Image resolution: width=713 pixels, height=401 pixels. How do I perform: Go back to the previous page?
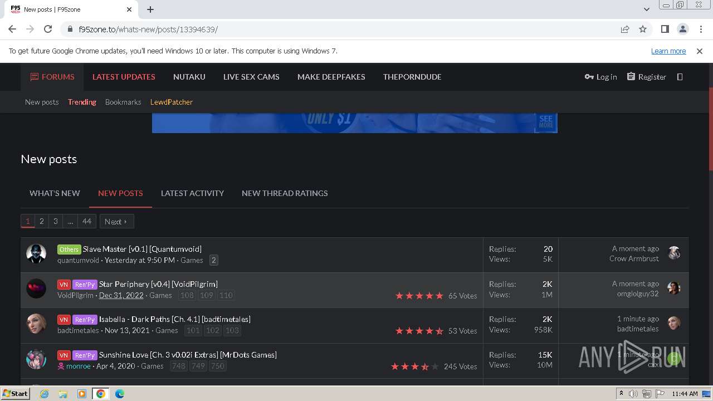(12, 29)
